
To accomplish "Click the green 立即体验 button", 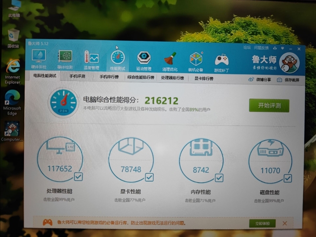I will pyautogui.click(x=262, y=224).
